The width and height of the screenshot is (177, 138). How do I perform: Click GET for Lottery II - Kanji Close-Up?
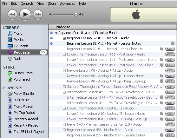click(170, 119)
